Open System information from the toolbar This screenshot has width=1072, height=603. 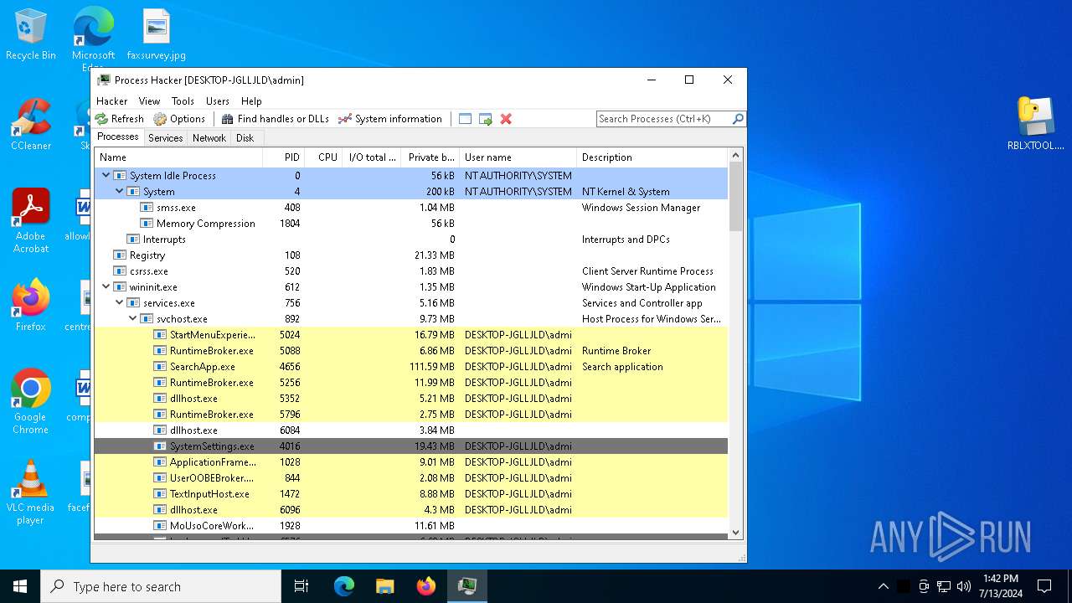(x=390, y=119)
